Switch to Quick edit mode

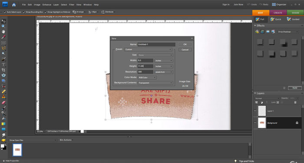point(276,19)
